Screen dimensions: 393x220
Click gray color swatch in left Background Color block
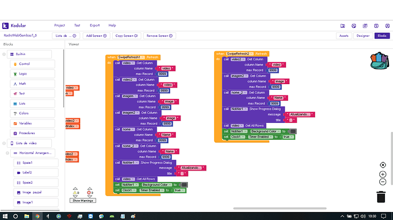coord(184,185)
